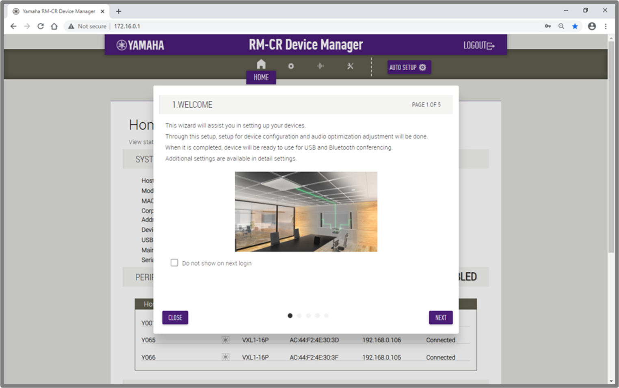Image resolution: width=619 pixels, height=388 pixels.
Task: Click the browser reload icon
Action: pyautogui.click(x=41, y=26)
